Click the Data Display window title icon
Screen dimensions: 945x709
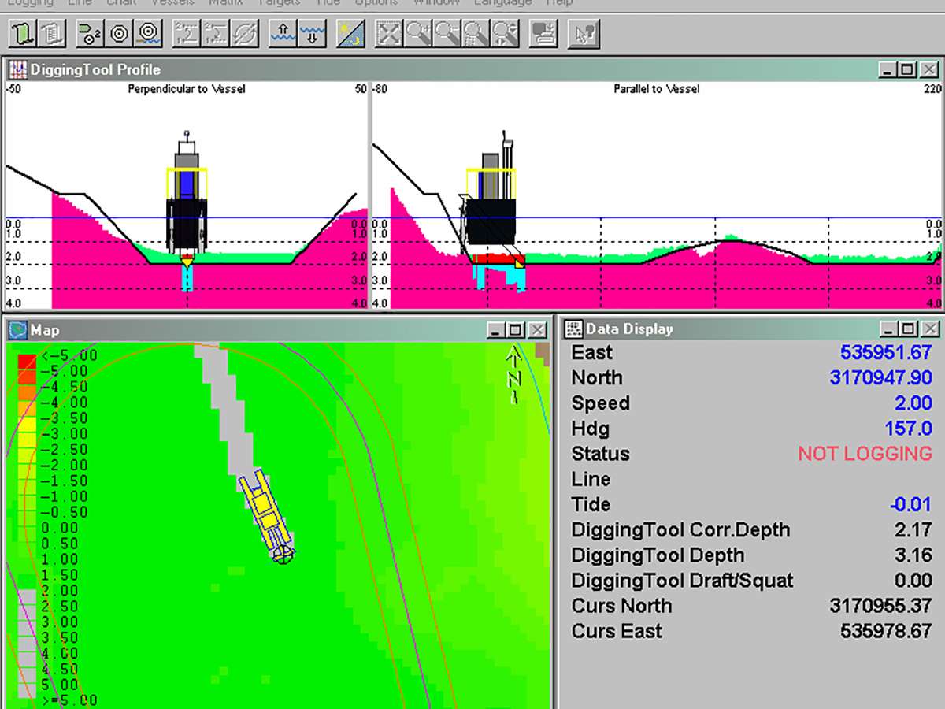[x=574, y=329]
